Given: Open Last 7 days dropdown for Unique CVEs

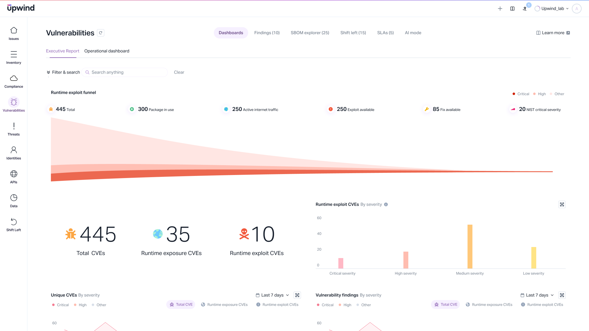Looking at the screenshot, I should coord(272,295).
